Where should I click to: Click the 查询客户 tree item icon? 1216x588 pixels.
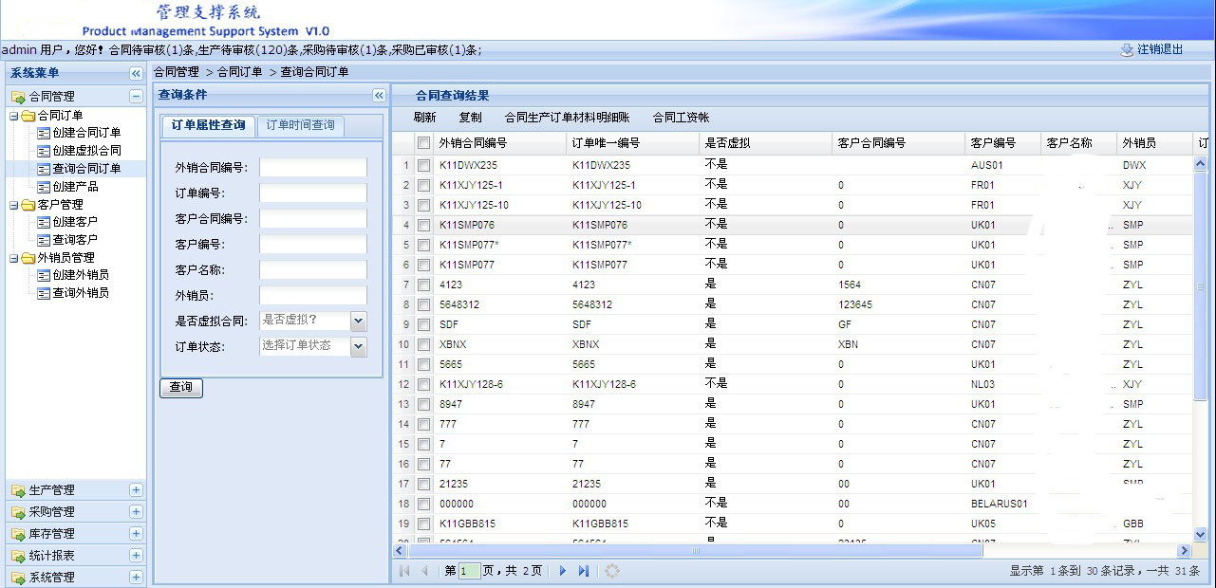[43, 240]
